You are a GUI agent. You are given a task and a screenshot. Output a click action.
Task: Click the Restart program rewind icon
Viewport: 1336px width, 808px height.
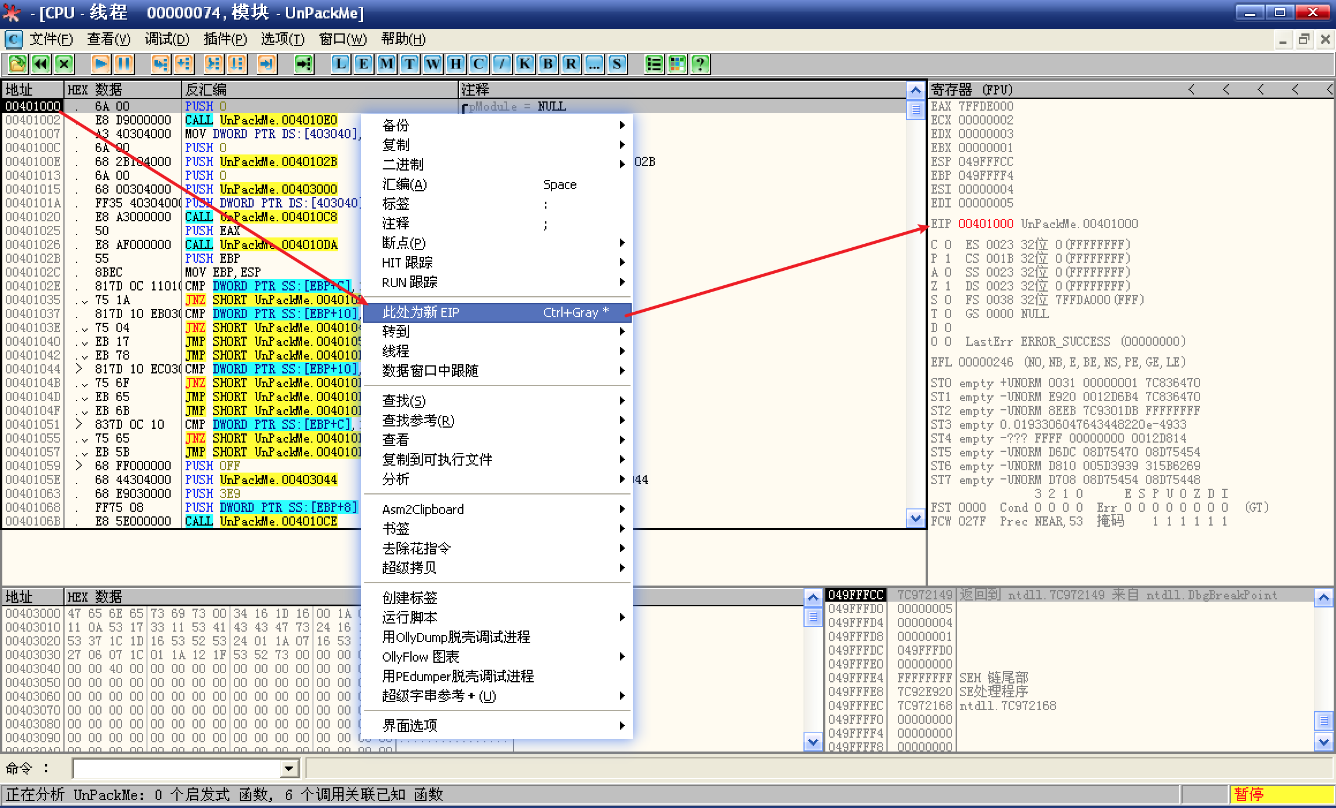point(40,63)
